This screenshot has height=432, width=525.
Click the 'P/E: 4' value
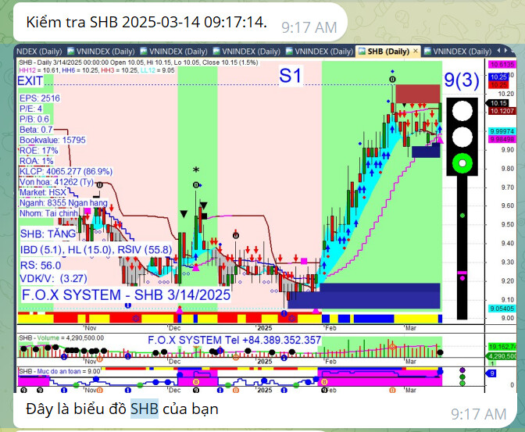[x=30, y=109]
